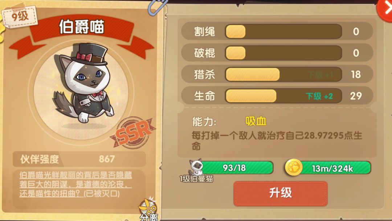Screen dimensions: 392x221
Task: Click the SSR rarity stamp
Action: [133, 133]
